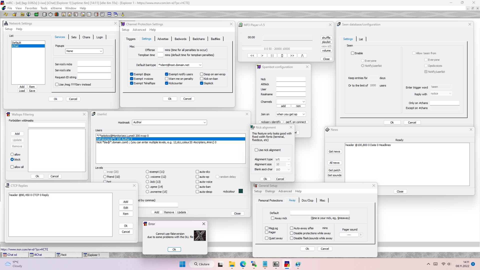Open the Badwords tab in Channel Protection
Viewport: 480px width, 270px height.
[x=180, y=39]
